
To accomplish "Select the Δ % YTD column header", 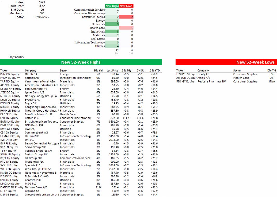I will 154,71.
